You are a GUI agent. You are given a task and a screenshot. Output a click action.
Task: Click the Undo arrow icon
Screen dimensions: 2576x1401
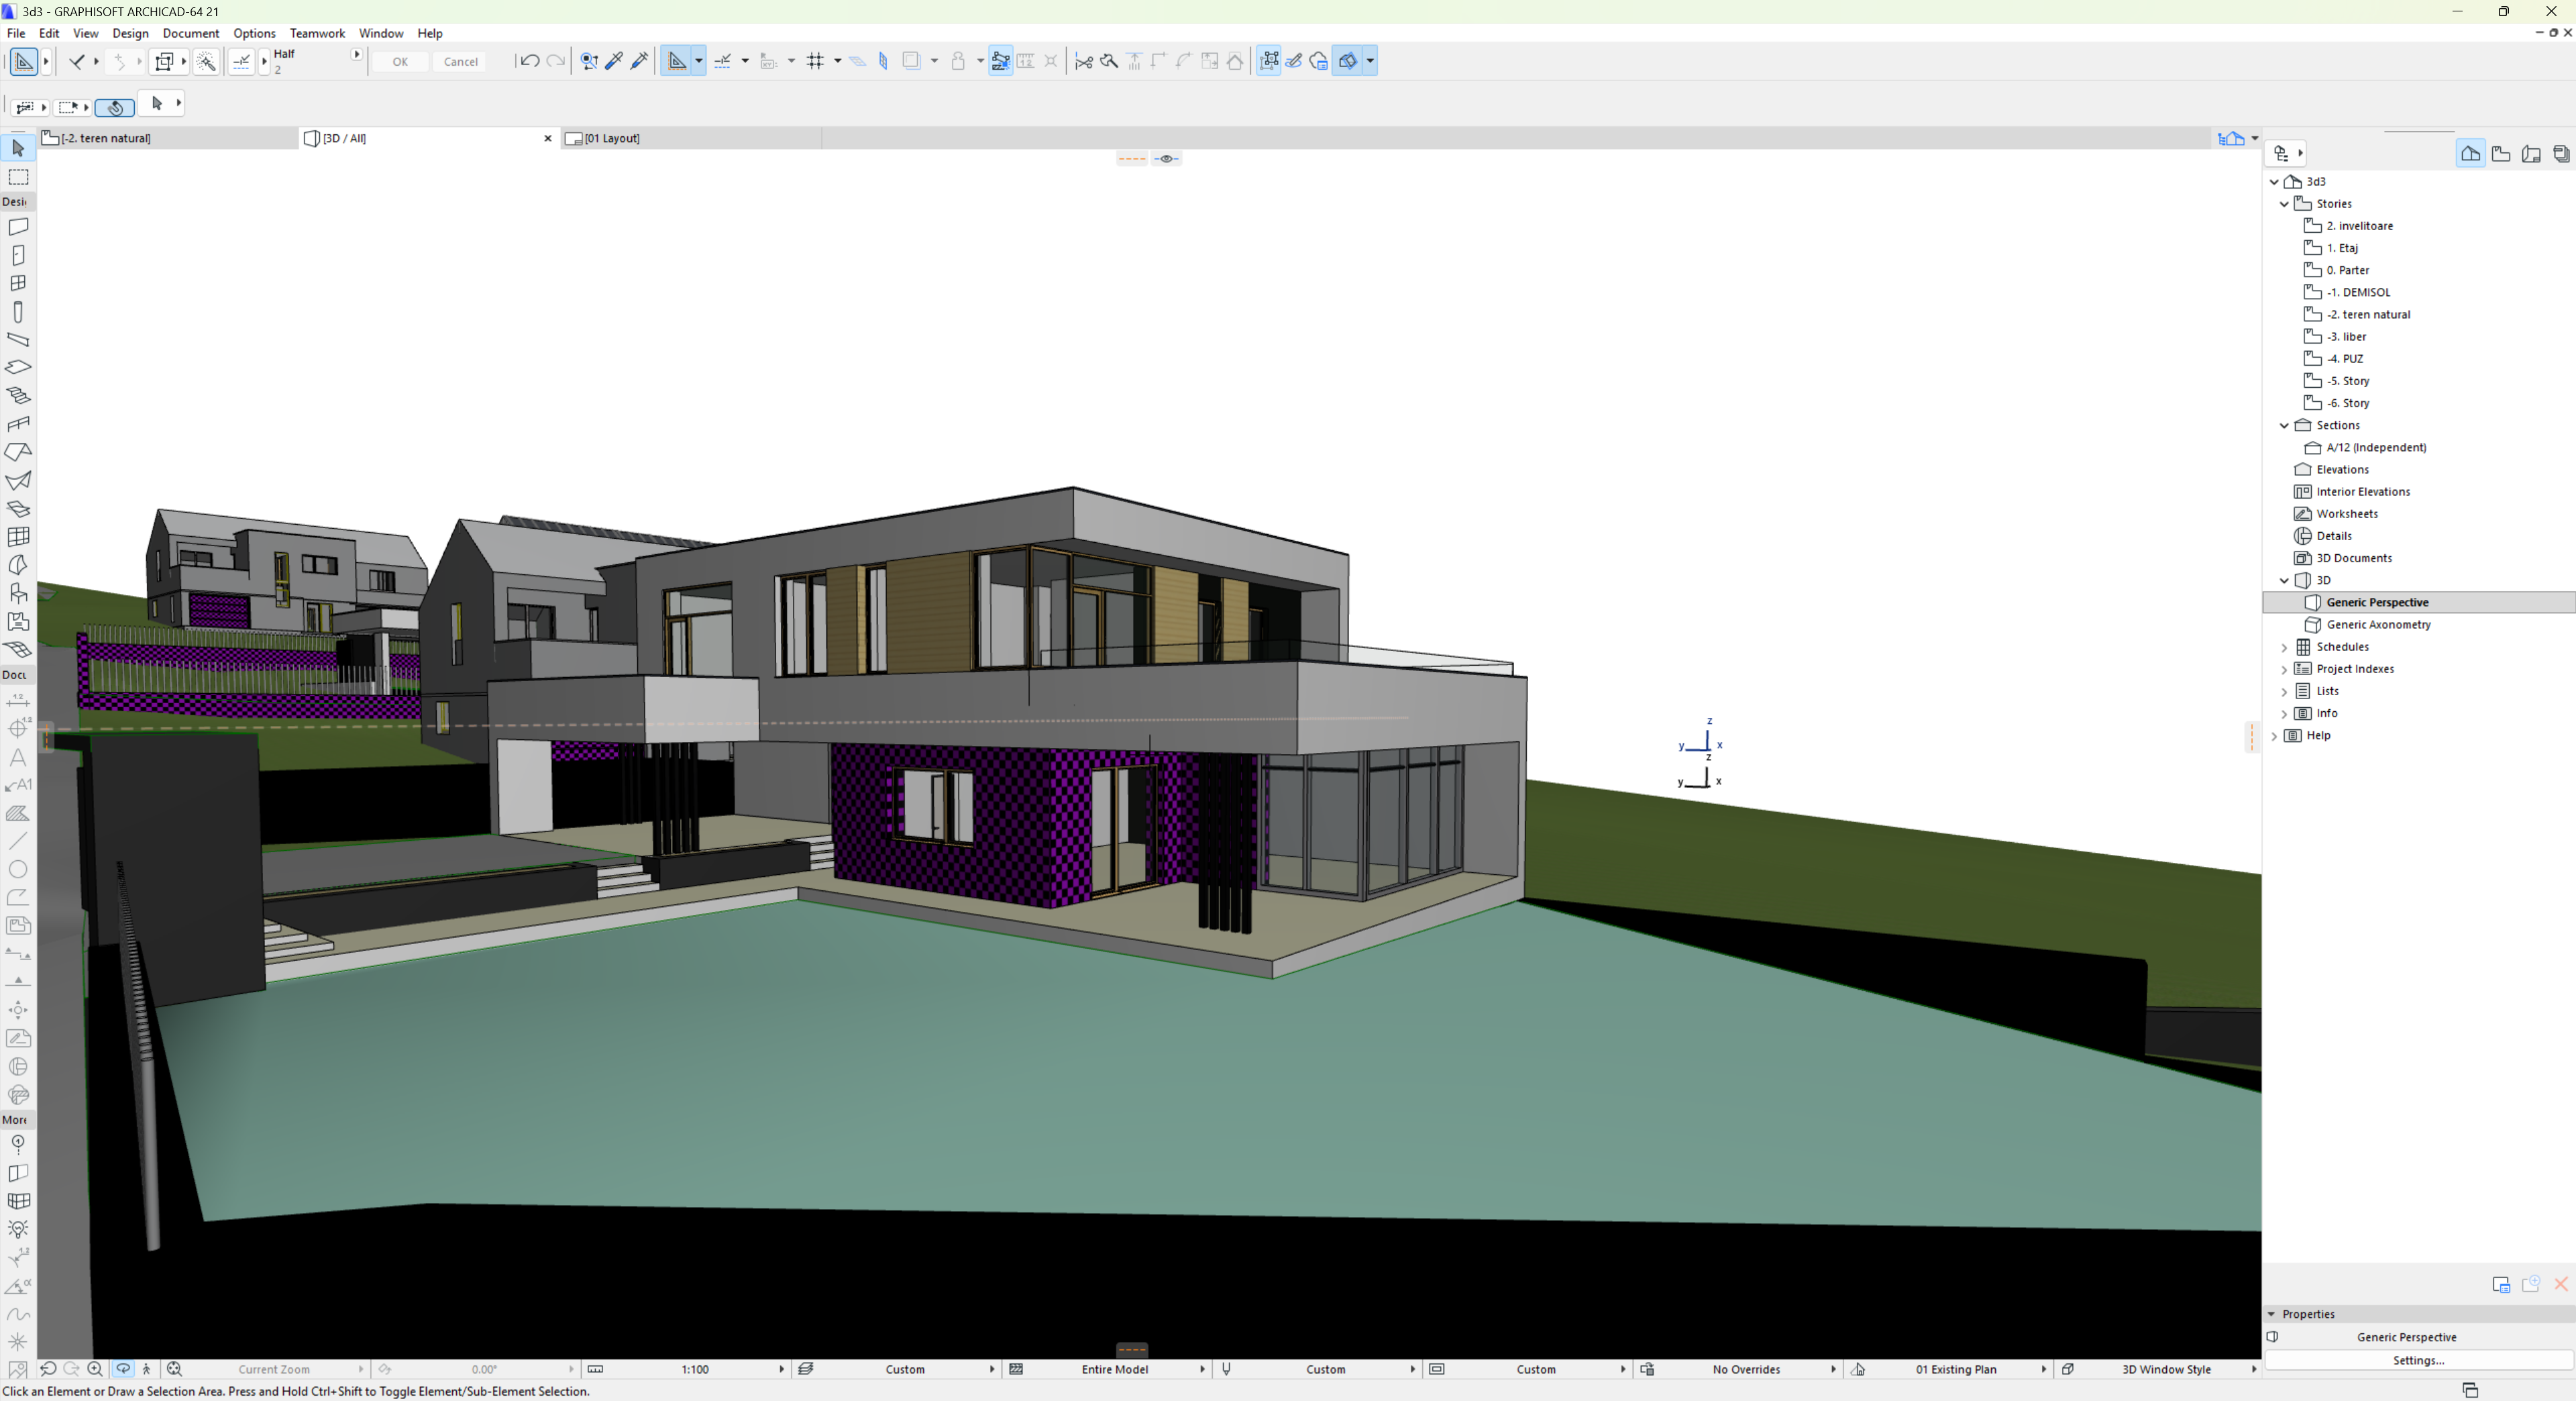coord(529,61)
